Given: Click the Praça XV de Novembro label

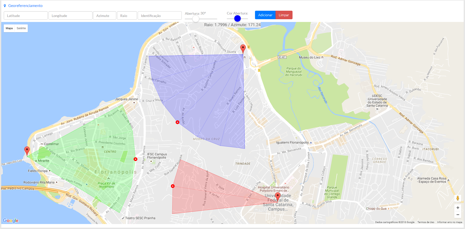Looking at the screenshot, I should [106, 185].
